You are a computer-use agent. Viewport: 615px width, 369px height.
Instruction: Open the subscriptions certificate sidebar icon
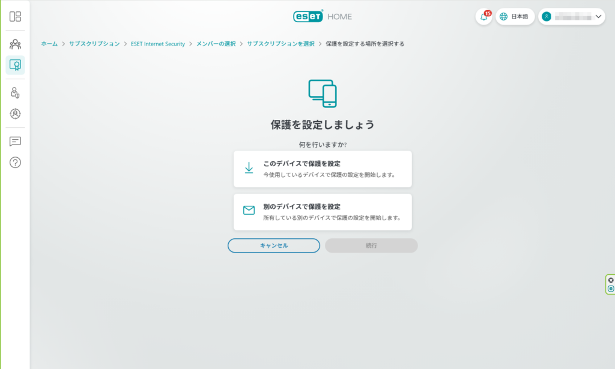point(15,65)
